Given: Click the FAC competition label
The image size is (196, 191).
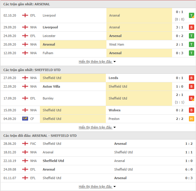Looking at the screenshot, I should click(33, 144).
